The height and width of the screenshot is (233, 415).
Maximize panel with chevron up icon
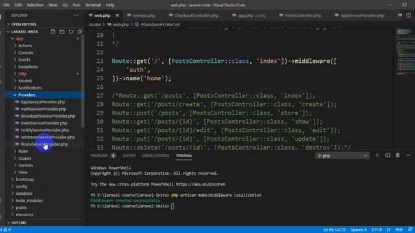pyautogui.click(x=408, y=155)
